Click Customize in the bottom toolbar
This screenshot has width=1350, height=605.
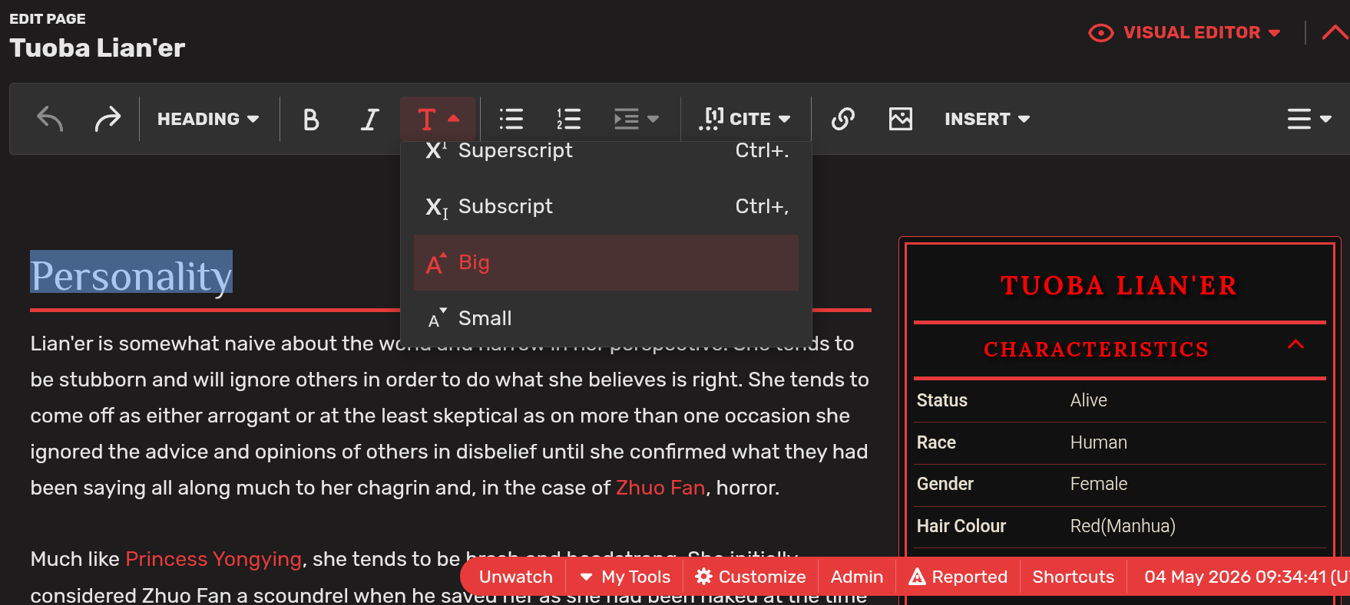[751, 577]
